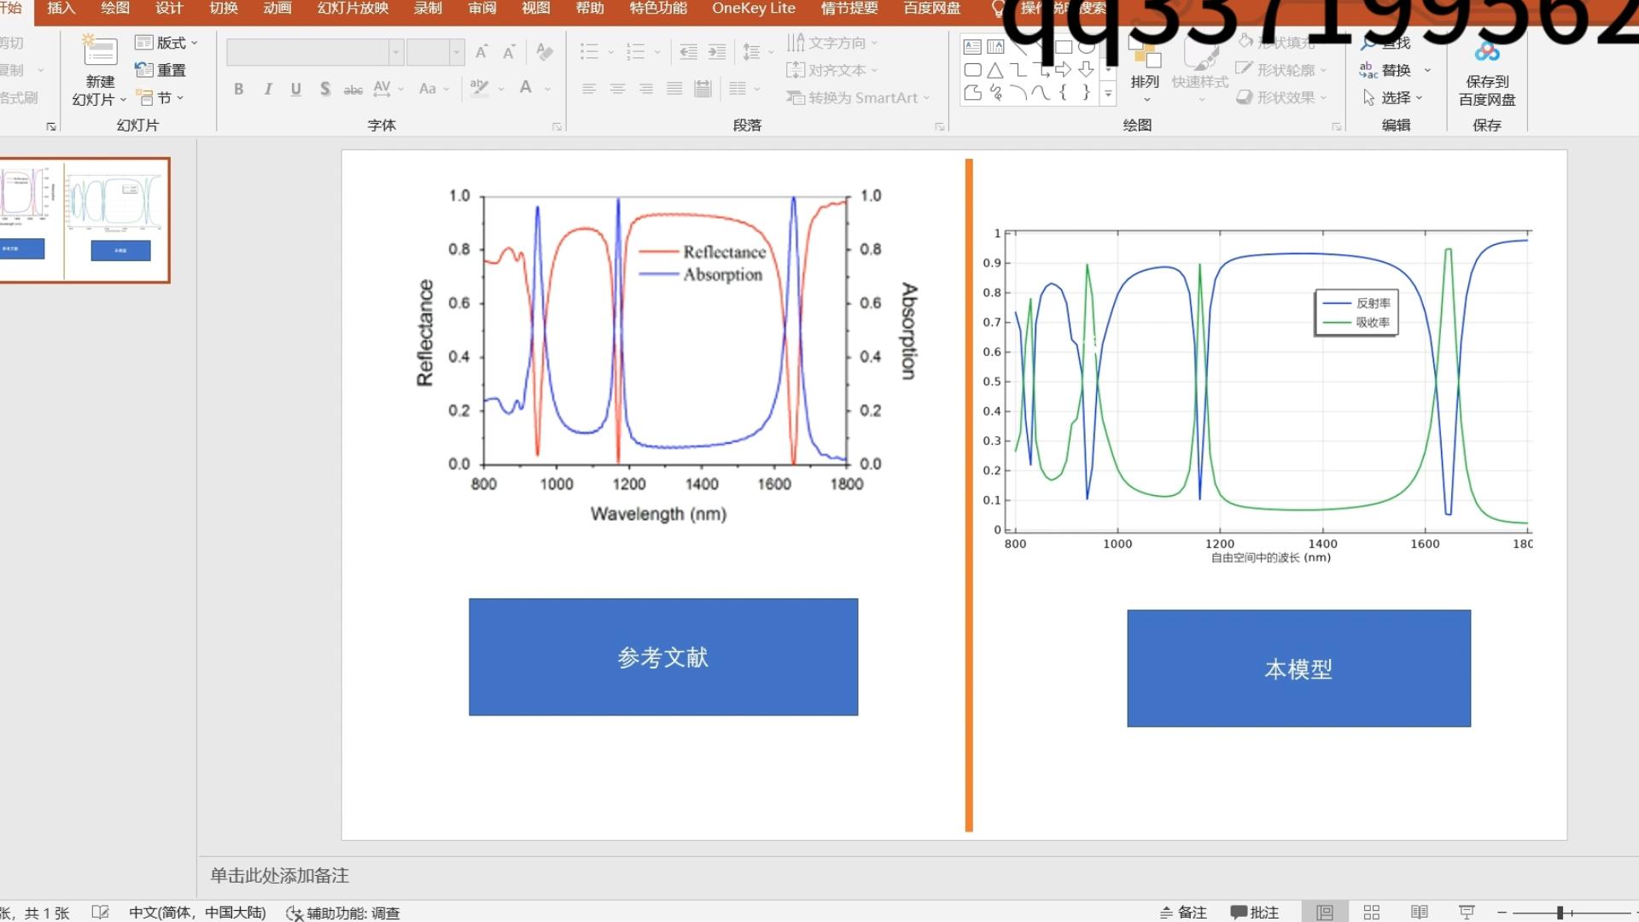Click the text highlight color icon
The width and height of the screenshot is (1639, 922).
coord(480,88)
